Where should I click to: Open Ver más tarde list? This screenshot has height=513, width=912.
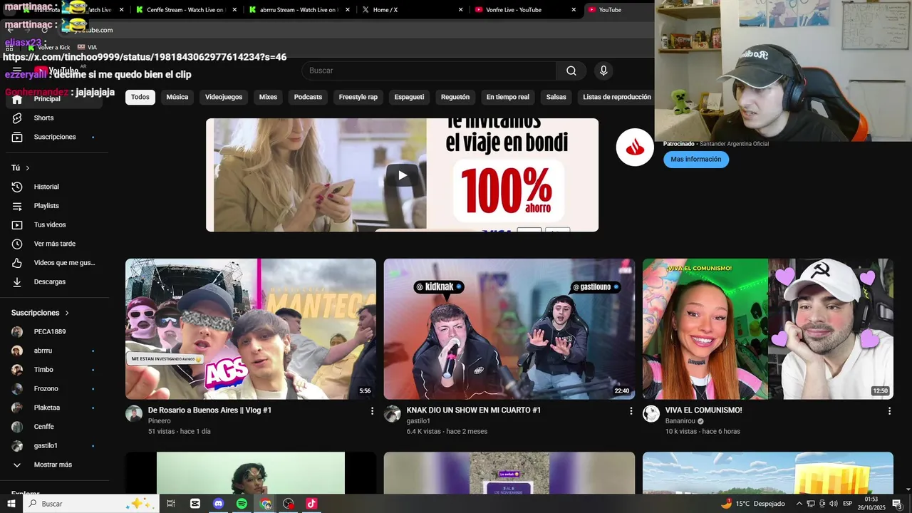(54, 244)
